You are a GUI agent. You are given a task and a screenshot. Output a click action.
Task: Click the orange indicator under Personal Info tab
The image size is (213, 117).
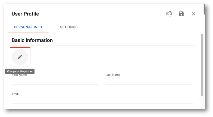point(28,33)
